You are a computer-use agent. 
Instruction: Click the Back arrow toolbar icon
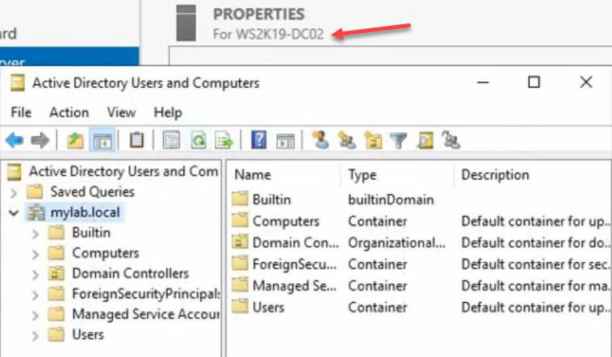(15, 140)
